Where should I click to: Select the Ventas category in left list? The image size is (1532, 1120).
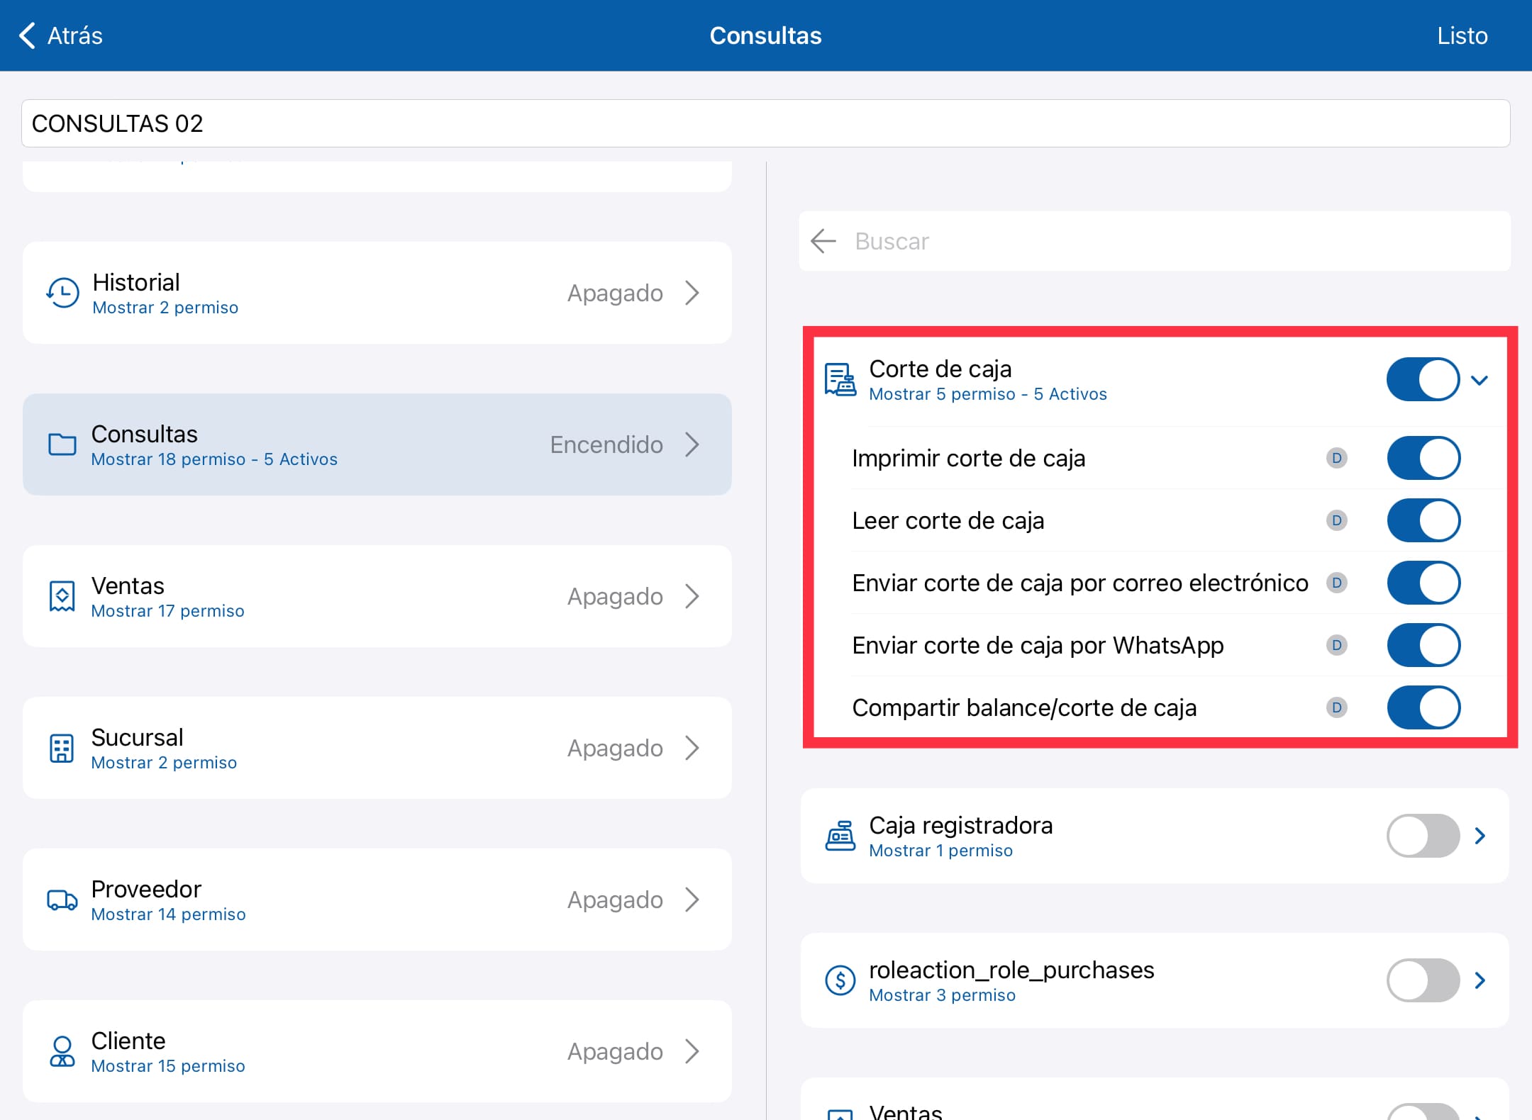pos(377,596)
